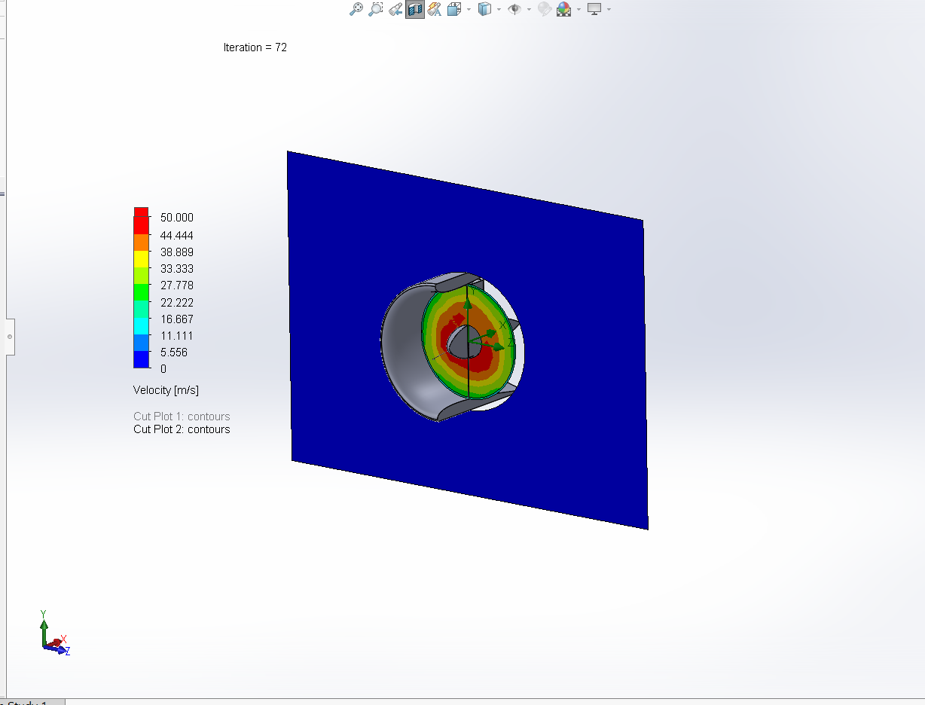Expand the Apply Scene dropdown arrow
This screenshot has height=705, width=925.
[x=578, y=10]
